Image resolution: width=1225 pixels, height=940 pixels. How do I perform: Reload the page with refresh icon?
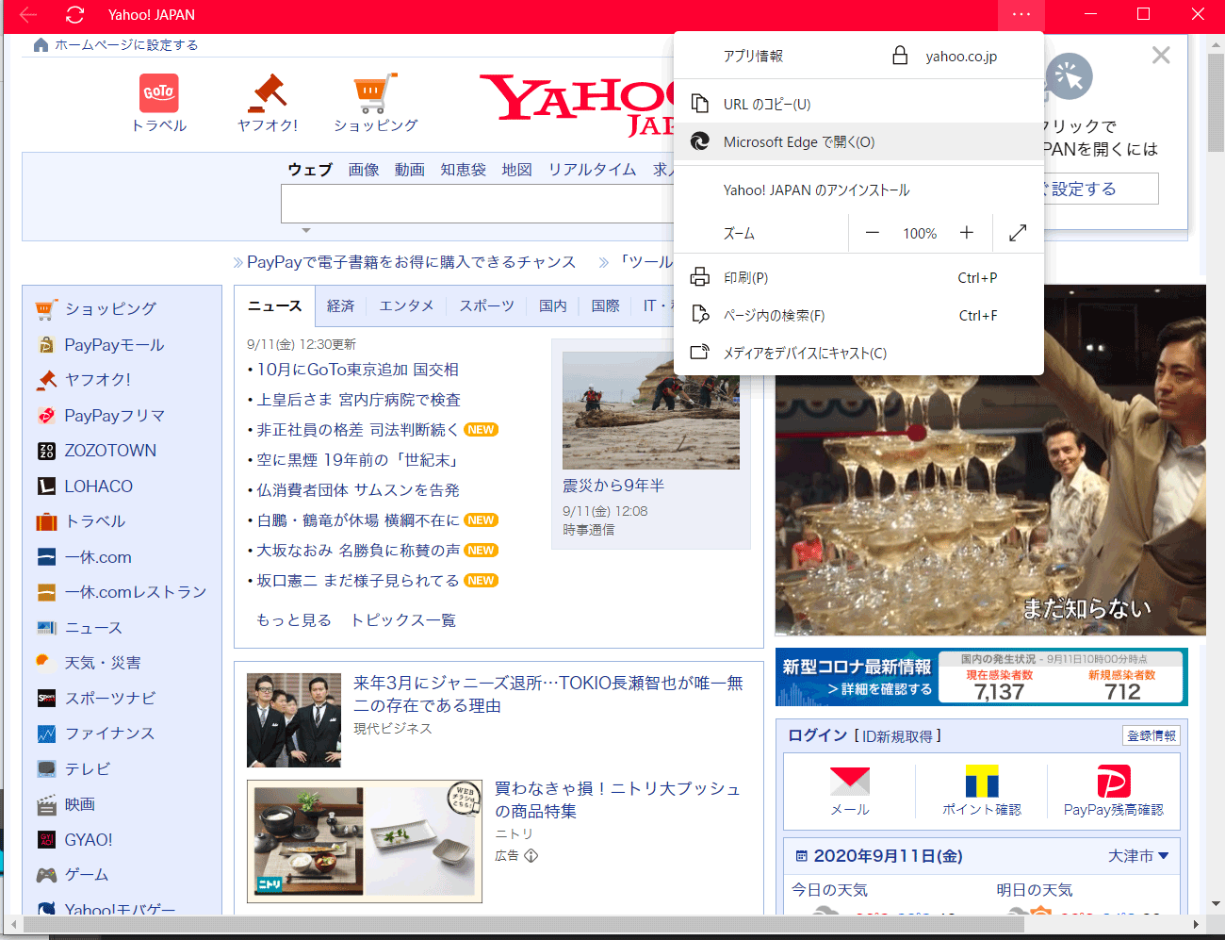(74, 14)
